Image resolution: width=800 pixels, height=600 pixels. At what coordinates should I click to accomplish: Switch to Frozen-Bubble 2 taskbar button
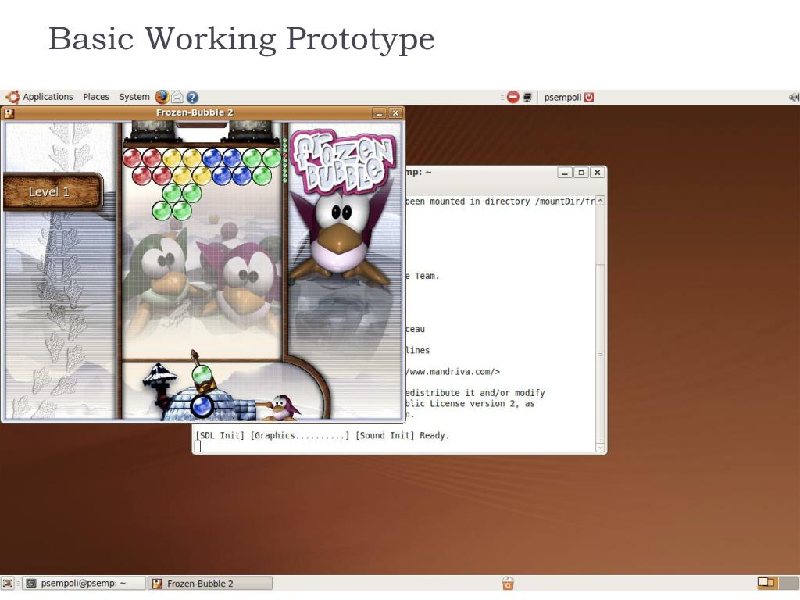[x=209, y=583]
